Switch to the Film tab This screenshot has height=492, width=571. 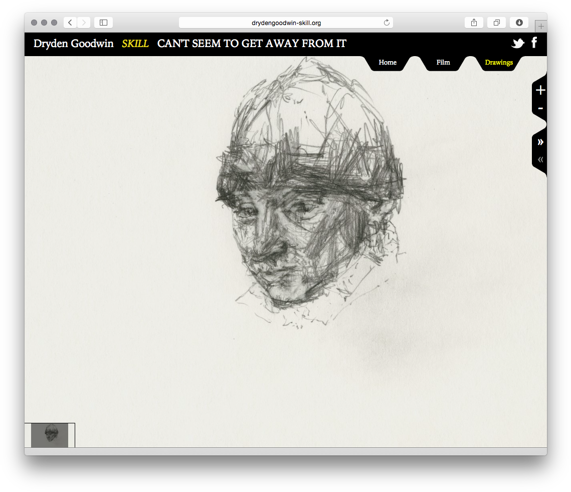[443, 62]
